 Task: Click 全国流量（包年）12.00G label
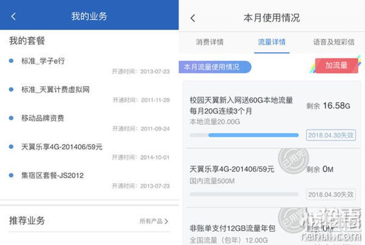point(229,240)
